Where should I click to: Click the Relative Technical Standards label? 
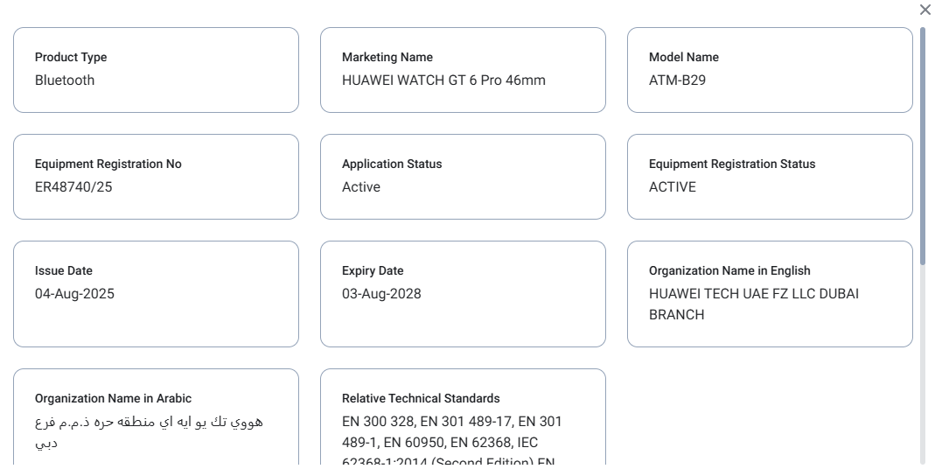coord(421,398)
